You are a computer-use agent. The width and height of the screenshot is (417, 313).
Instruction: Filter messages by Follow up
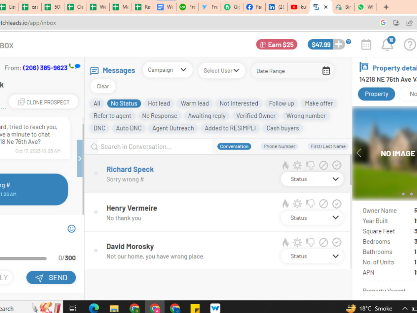tap(281, 103)
